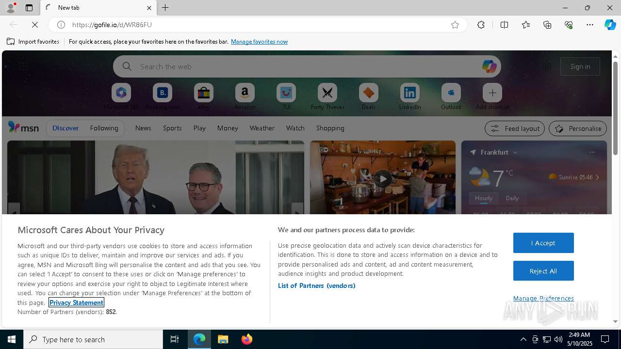Screen dimensions: 621x349
Task: Open page settings gear icon
Action: click(547, 66)
